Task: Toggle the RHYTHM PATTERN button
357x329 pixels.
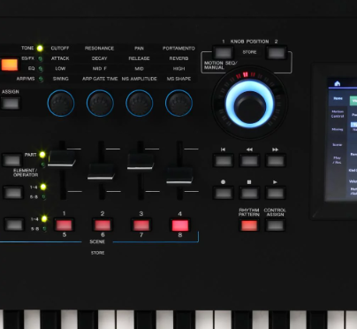Action: point(249,226)
